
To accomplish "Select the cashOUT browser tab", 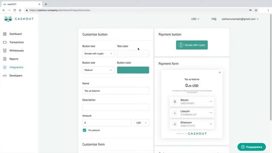I will click(22, 4).
